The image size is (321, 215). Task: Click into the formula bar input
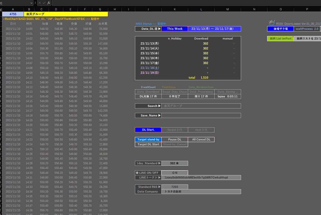[186, 3]
